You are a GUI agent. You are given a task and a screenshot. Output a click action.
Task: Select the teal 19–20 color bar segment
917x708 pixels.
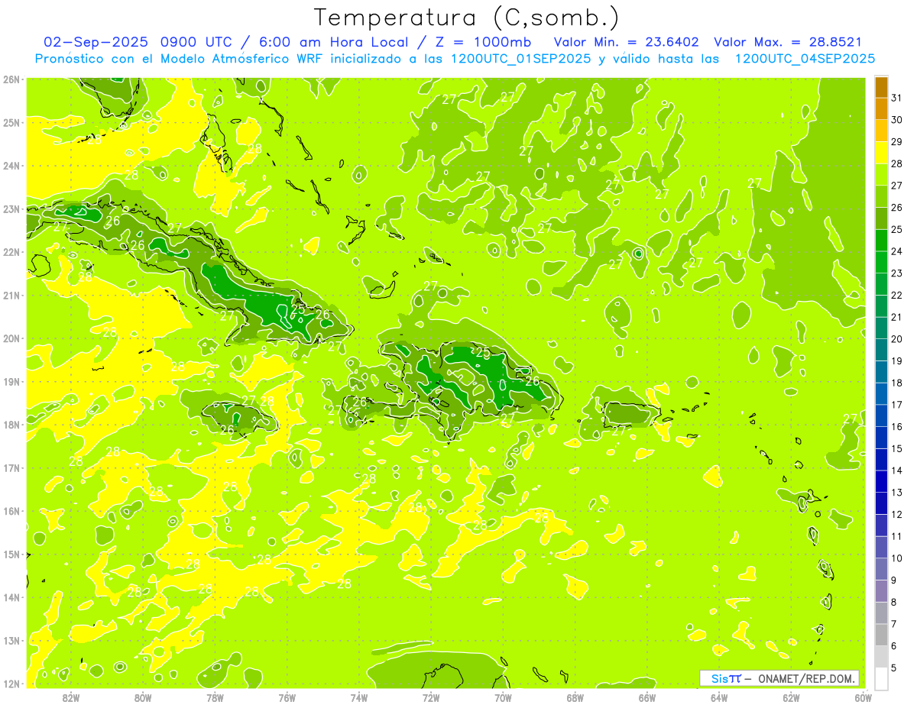click(x=881, y=350)
